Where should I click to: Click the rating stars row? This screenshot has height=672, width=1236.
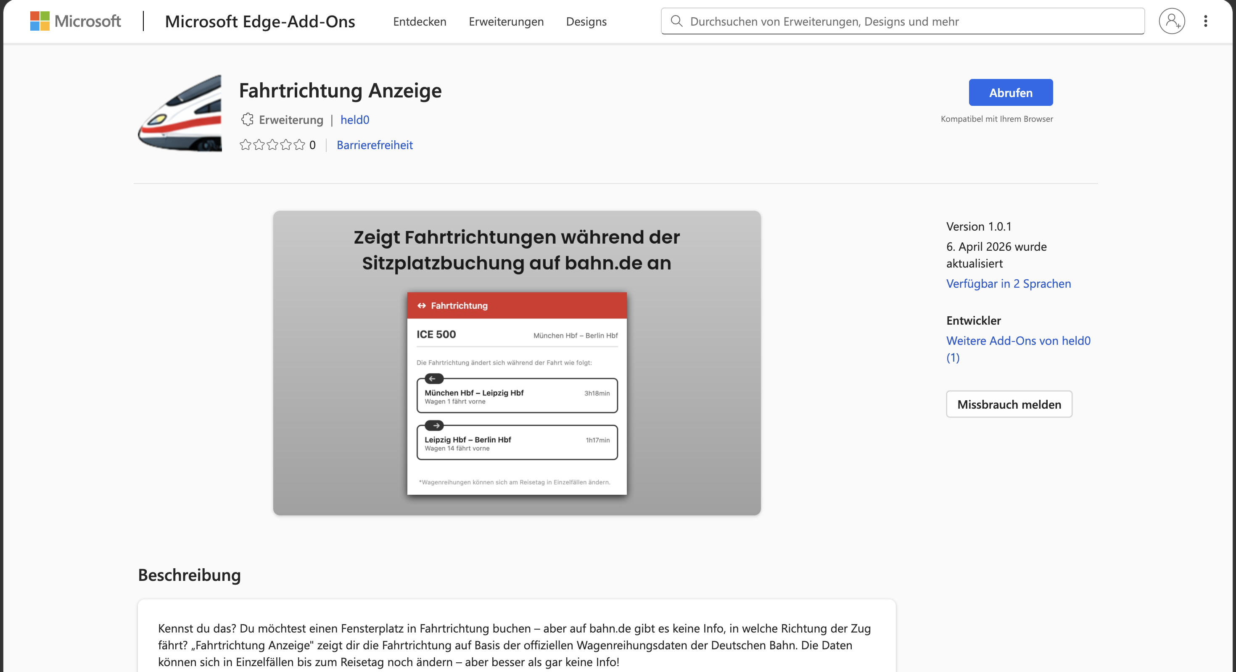(272, 145)
